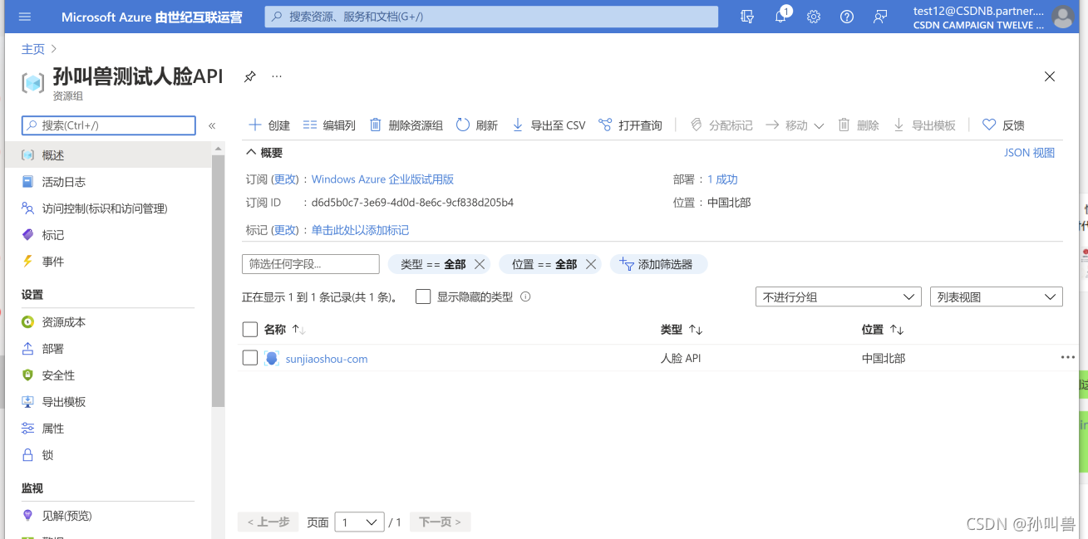Click 删除资源组 trash button

(x=406, y=125)
